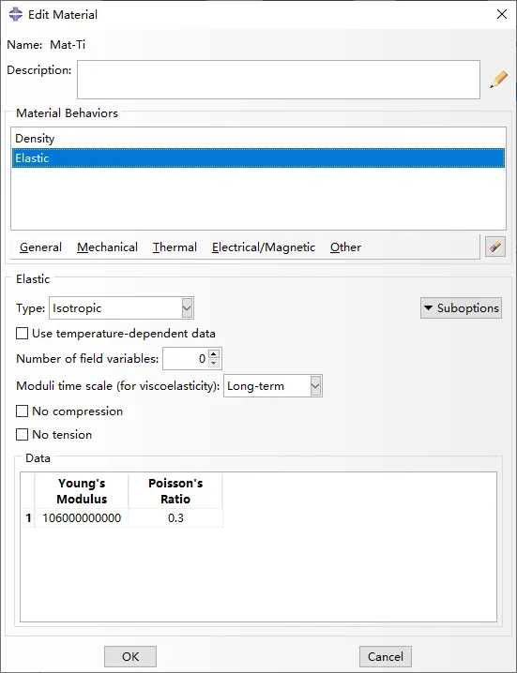Viewport: 517px width, 673px height.
Task: Select row 1 header in Data table
Action: click(28, 518)
